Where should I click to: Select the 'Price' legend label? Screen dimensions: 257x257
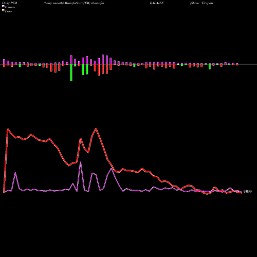(x=8, y=11)
